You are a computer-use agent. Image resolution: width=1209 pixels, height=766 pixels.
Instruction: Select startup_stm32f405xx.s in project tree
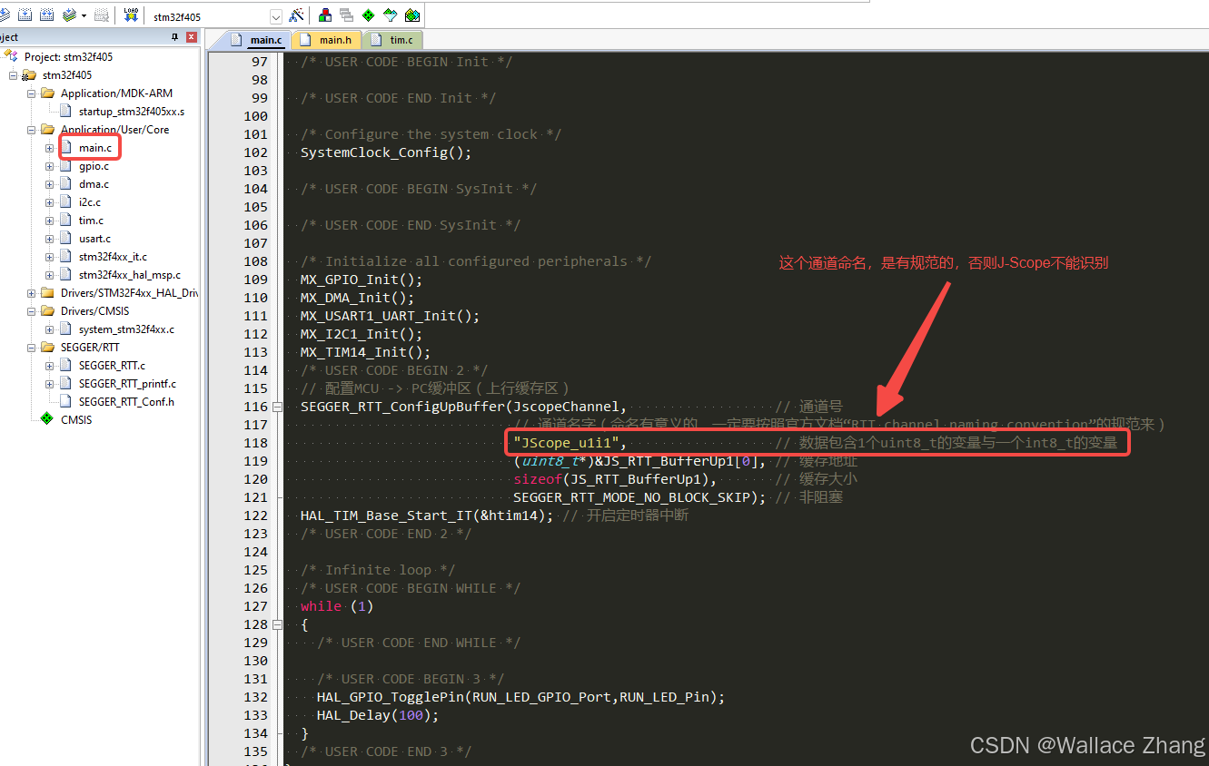pos(132,112)
